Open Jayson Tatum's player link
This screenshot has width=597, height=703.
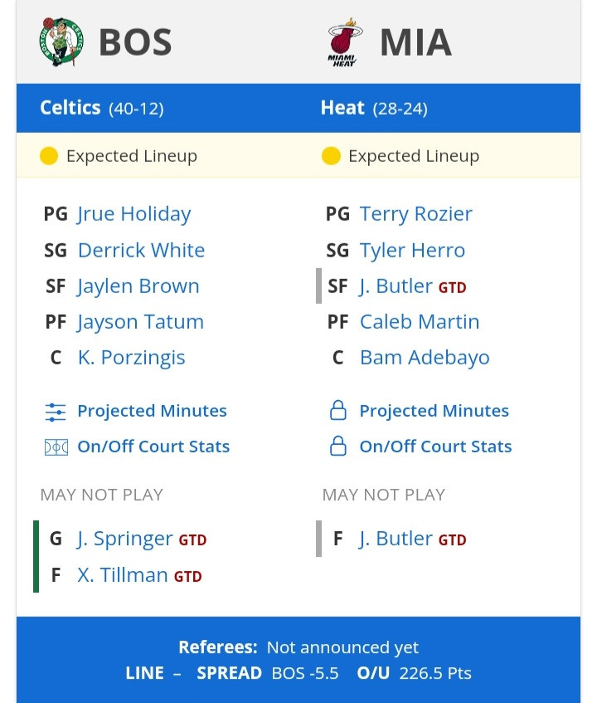click(x=140, y=322)
